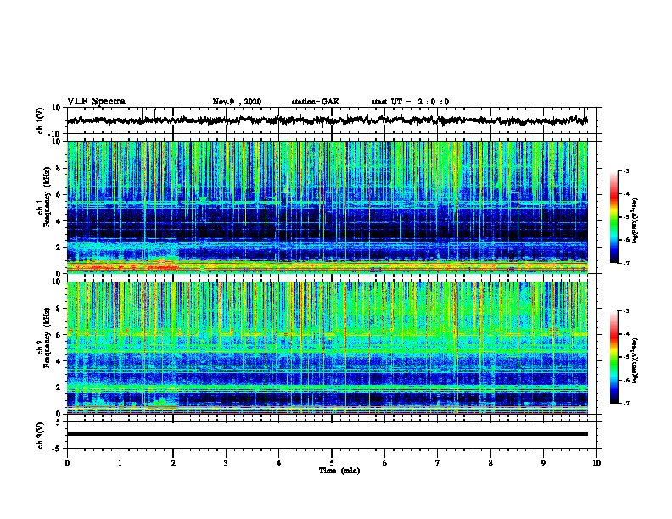Click the "6" tick label on the time axis
672x519 pixels.
pos(385,463)
